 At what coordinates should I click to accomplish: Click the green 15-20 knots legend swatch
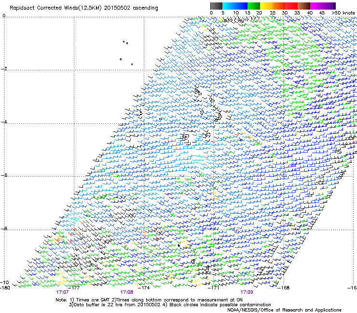pos(254,6)
